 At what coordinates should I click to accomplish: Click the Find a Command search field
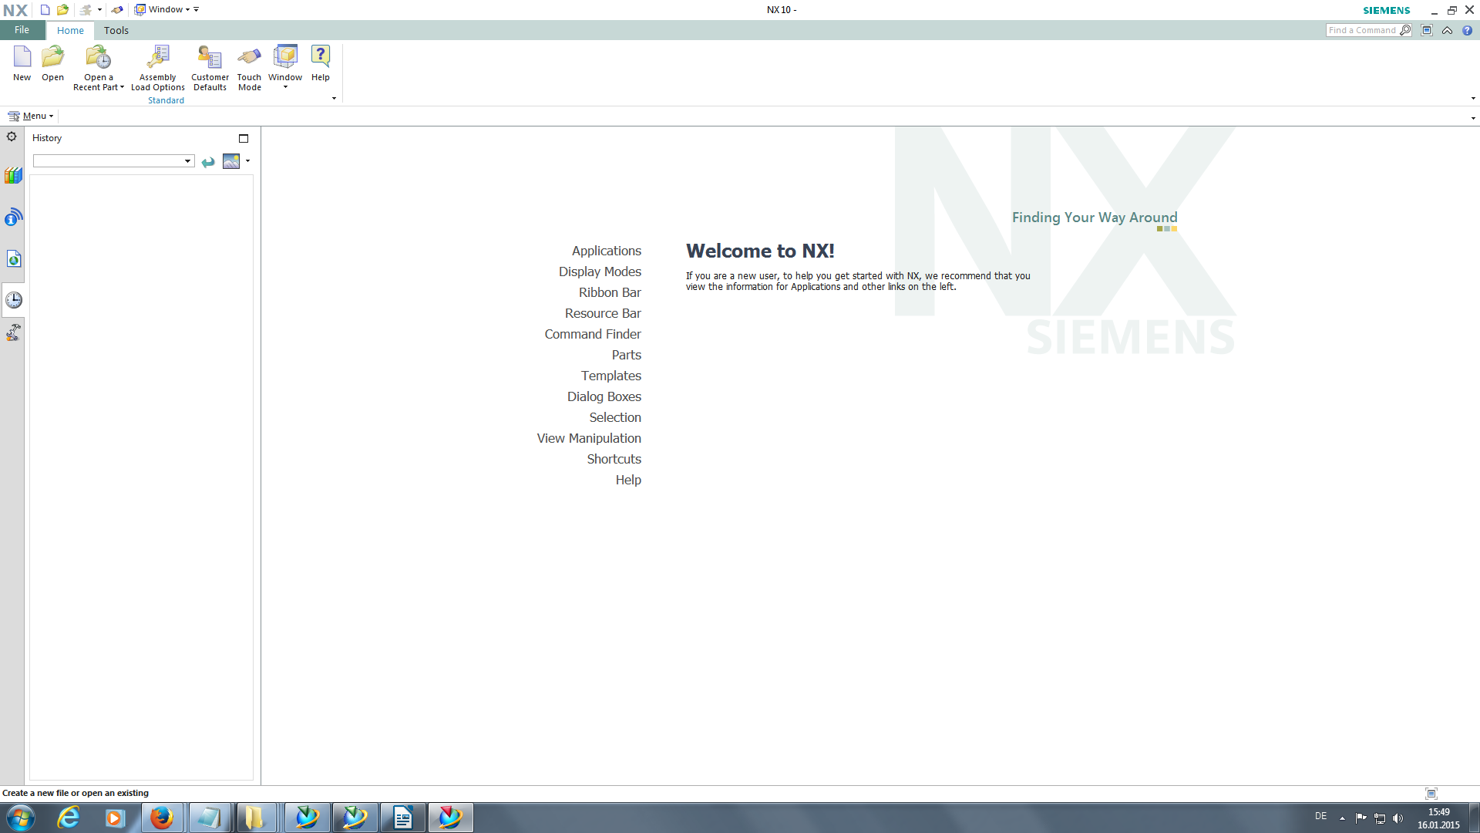pos(1361,30)
